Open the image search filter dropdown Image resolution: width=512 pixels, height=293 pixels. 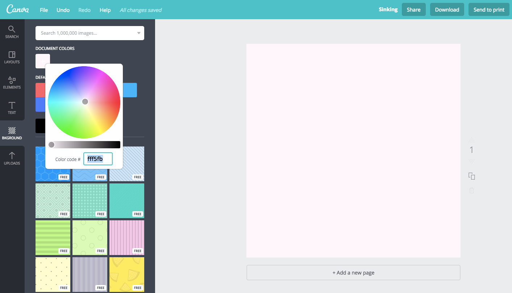coord(138,33)
